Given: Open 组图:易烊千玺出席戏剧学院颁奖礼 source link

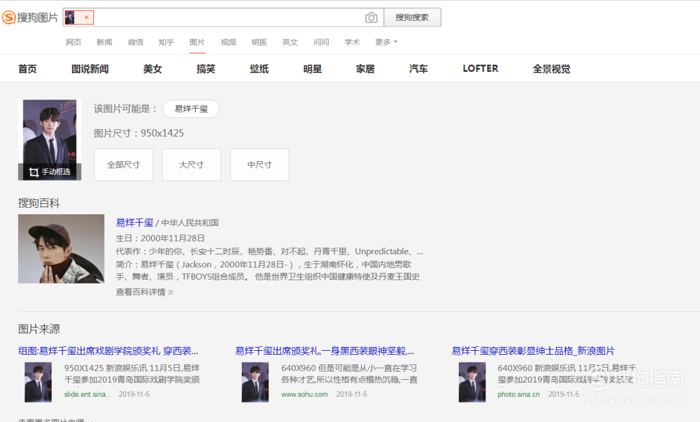Looking at the screenshot, I should 108,351.
